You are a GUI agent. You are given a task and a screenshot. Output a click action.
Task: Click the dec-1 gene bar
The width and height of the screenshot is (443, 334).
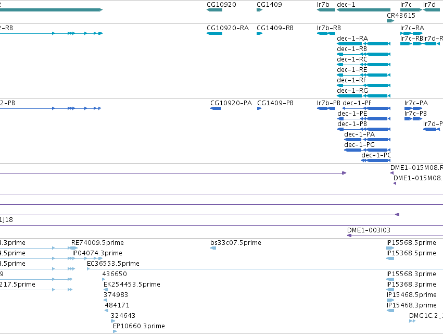pos(363,10)
